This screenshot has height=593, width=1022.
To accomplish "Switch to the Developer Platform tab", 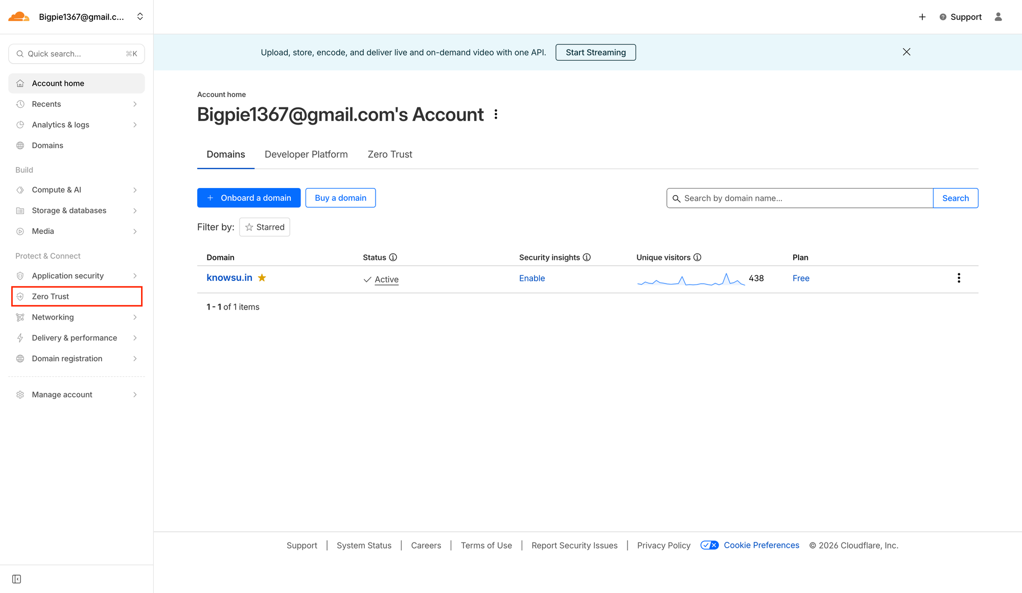I will point(306,154).
